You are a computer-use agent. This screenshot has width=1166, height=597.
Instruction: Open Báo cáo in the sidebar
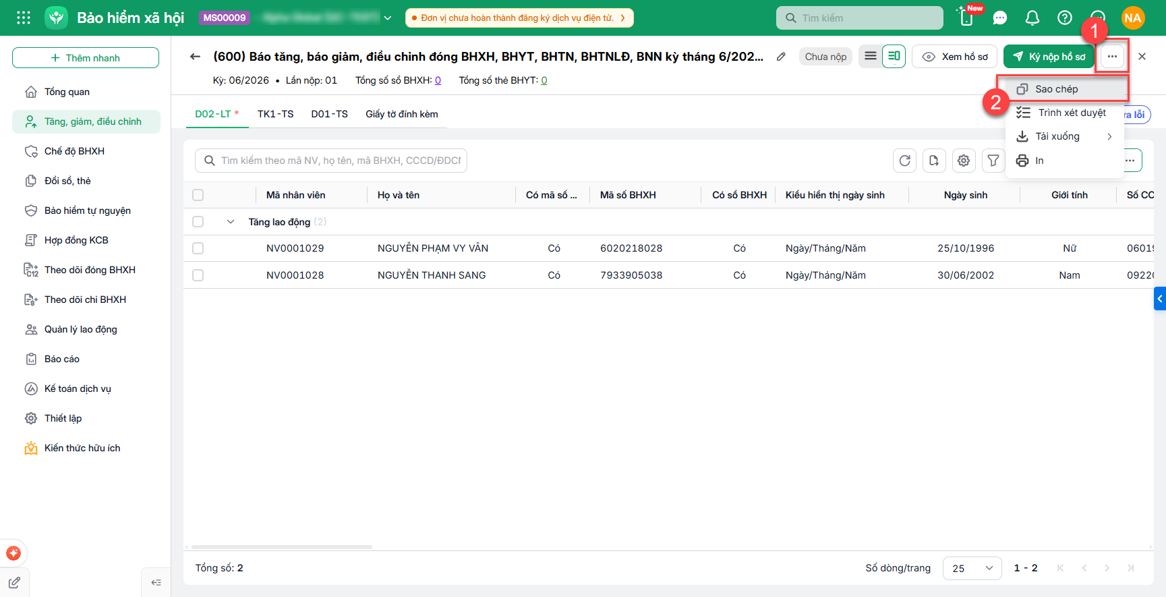(86, 359)
